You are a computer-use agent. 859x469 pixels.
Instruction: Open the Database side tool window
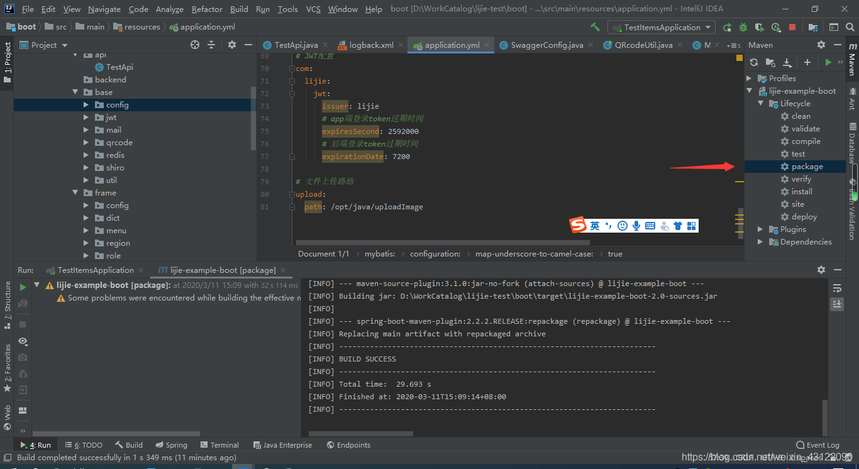pos(852,143)
